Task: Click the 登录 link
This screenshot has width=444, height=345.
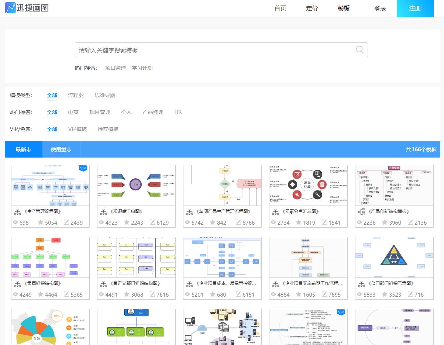Action: [380, 8]
